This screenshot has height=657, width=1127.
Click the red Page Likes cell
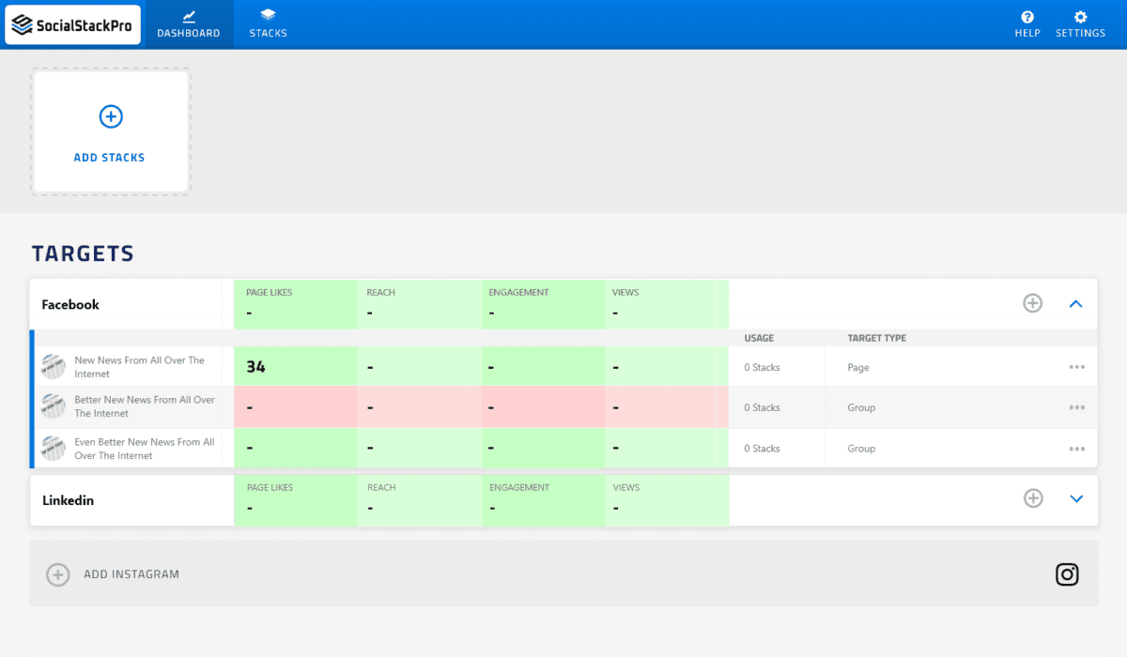click(295, 407)
